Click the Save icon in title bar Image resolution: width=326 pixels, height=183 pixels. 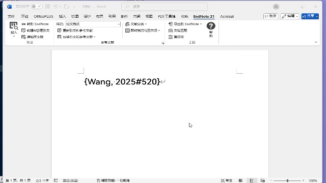47,7
